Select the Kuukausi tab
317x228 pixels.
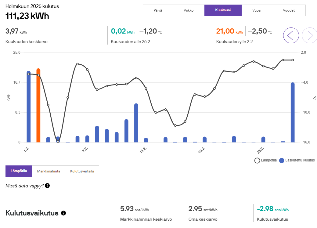tap(223, 10)
